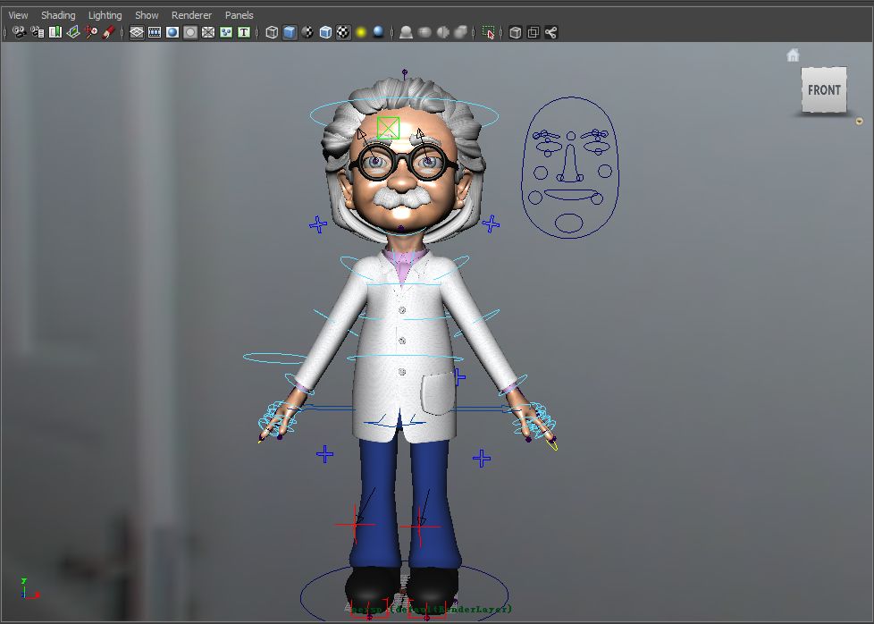Click the camera Bookmarks icon

(55, 32)
